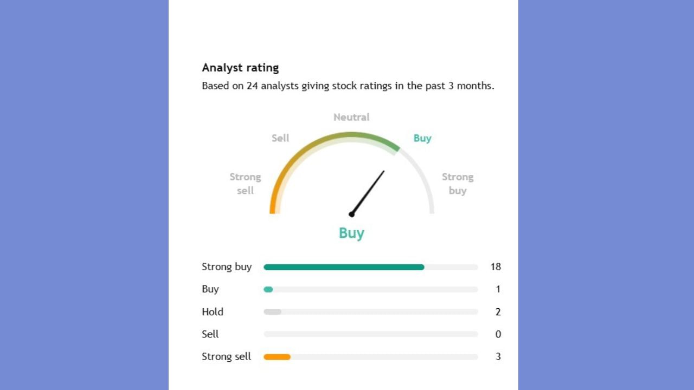Click the Strong sell count 3
This screenshot has height=390, width=694.
coord(498,356)
